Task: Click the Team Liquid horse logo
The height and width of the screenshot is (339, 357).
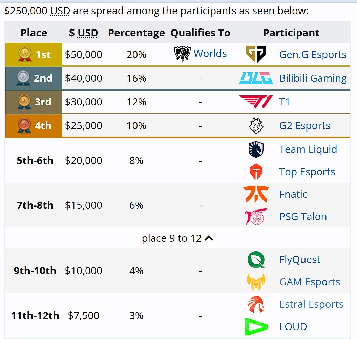Action: pyautogui.click(x=256, y=149)
